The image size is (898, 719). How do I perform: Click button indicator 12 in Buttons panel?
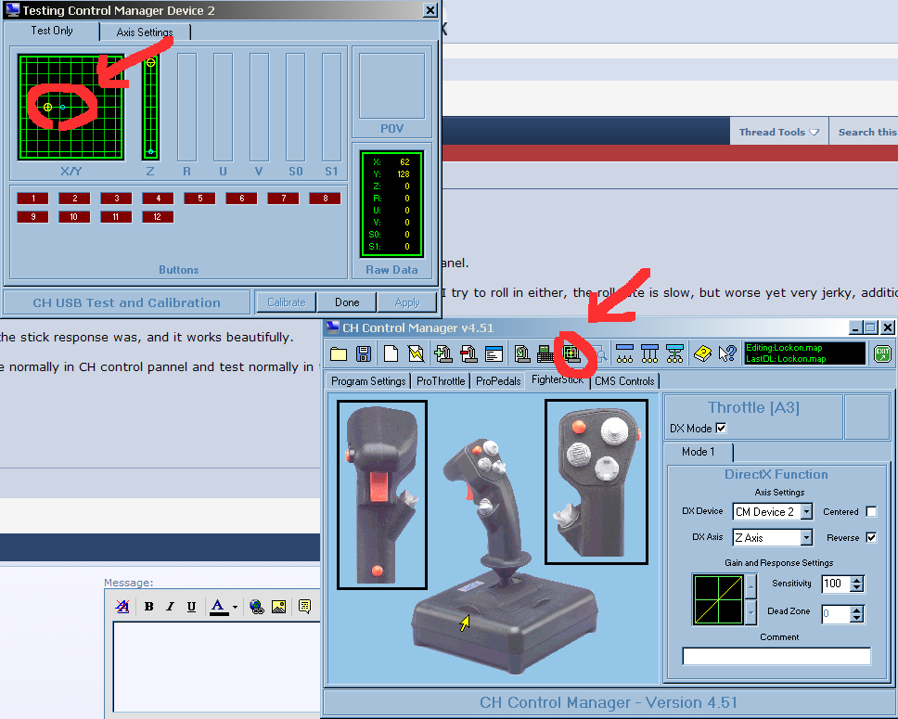click(158, 216)
